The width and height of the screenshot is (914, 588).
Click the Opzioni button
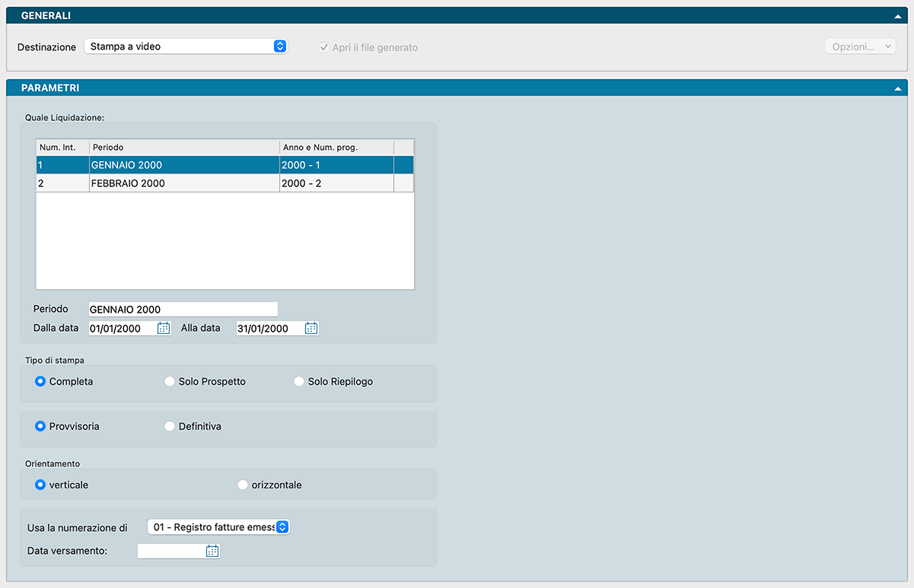pos(860,46)
